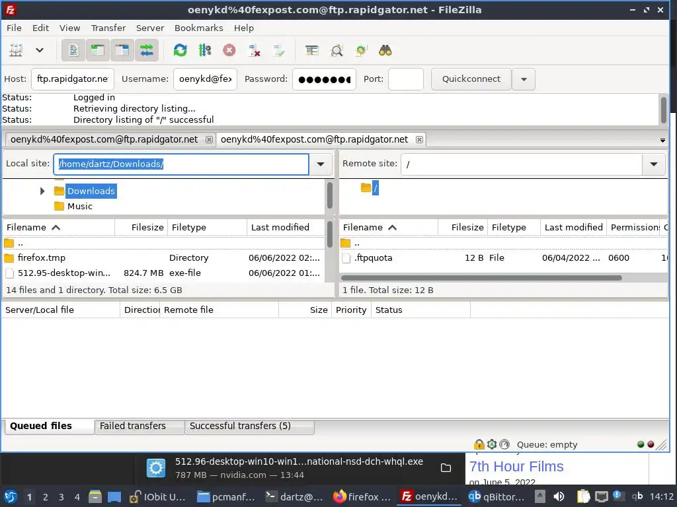Switch to Firefox taskbar entry
The height and width of the screenshot is (507, 677).
362,496
